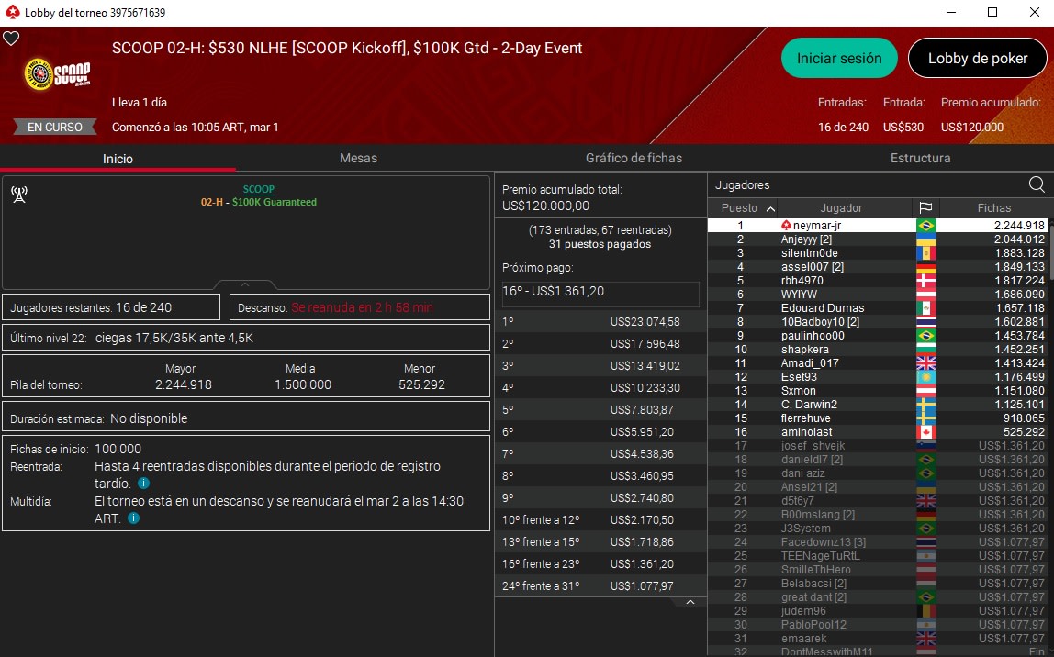This screenshot has height=657, width=1054.
Task: Open info icon next to reentry text
Action: point(144,484)
